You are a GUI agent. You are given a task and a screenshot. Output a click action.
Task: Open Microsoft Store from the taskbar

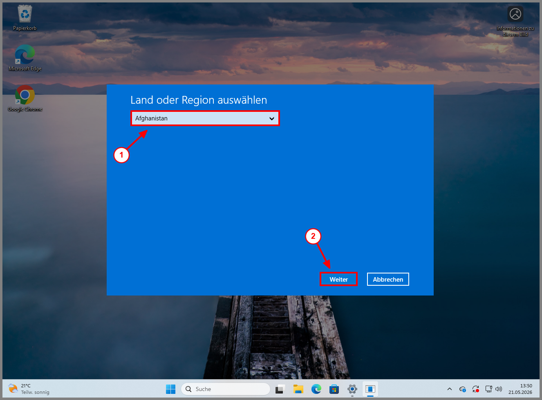click(334, 389)
